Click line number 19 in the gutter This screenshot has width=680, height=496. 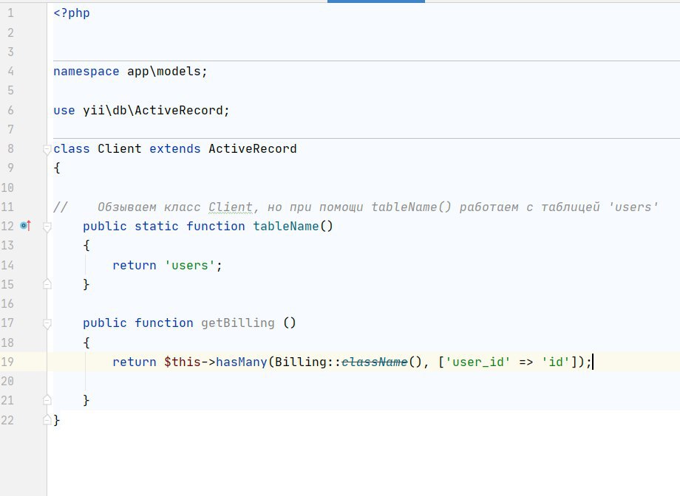[x=7, y=362]
